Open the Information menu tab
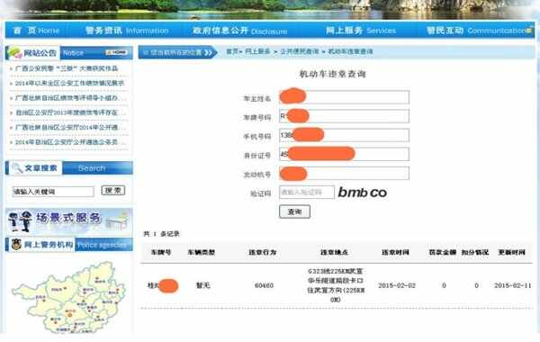The image size is (540, 342). tap(127, 31)
